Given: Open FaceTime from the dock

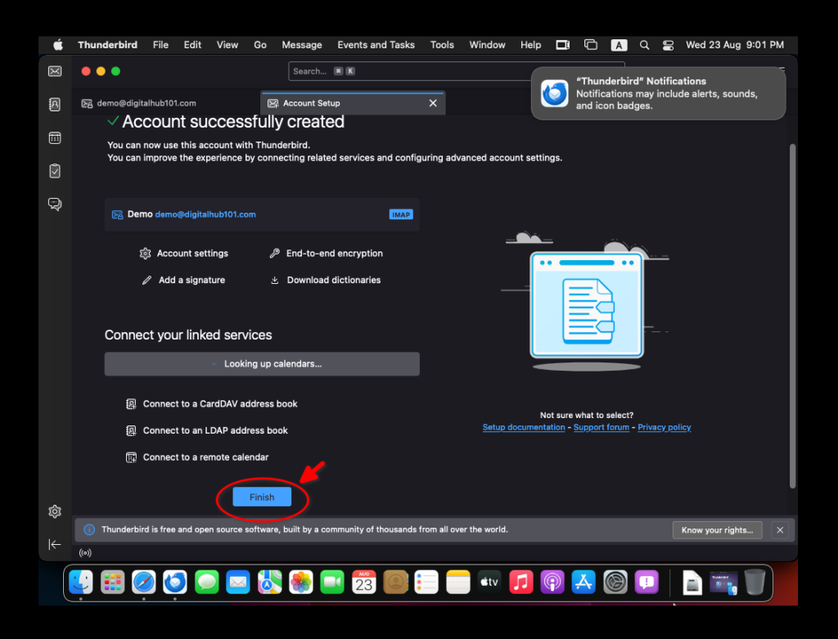Looking at the screenshot, I should tap(332, 582).
